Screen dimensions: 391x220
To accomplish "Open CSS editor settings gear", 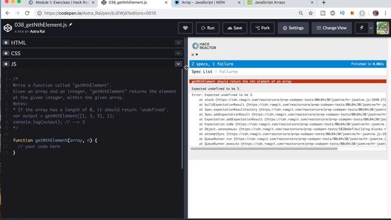I will [5, 53].
